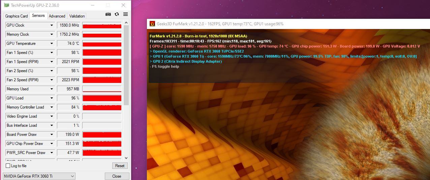Expand the Video Engine Load dropdown
Viewport: 430px width, 180px height.
pyautogui.click(x=52, y=116)
